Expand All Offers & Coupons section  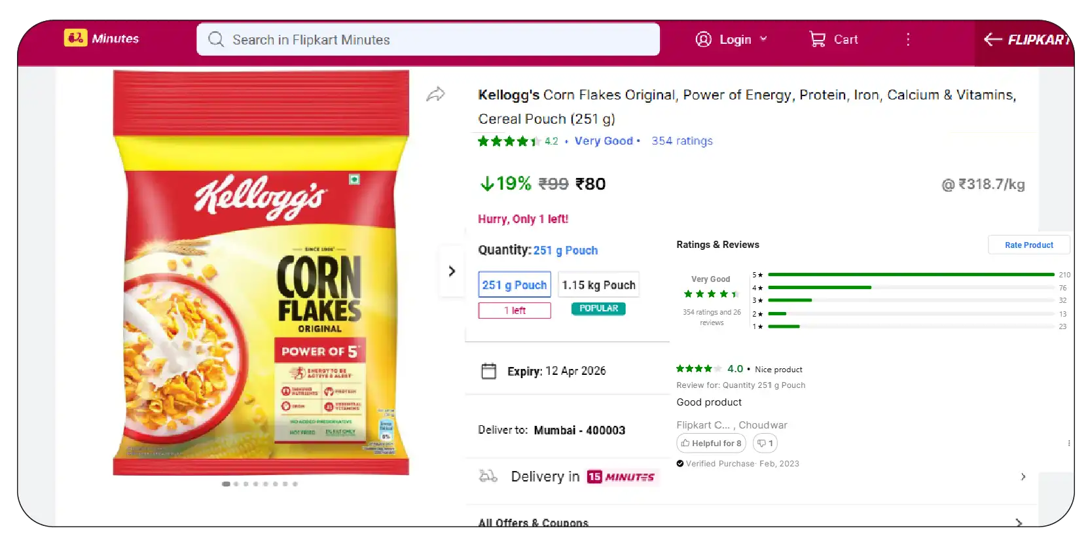pyautogui.click(x=1018, y=523)
